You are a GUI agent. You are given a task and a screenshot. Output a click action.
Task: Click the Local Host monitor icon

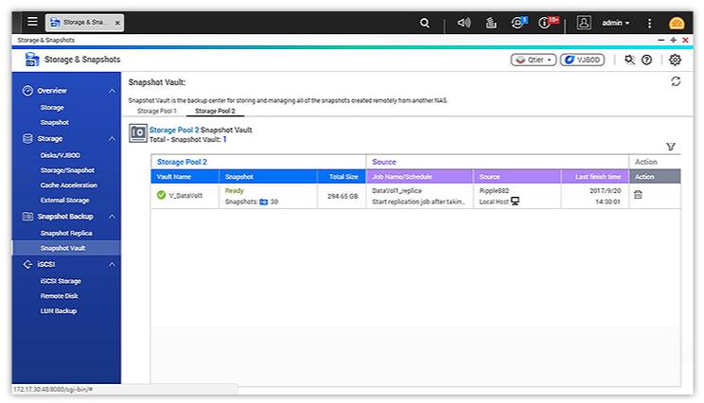pyautogui.click(x=515, y=201)
